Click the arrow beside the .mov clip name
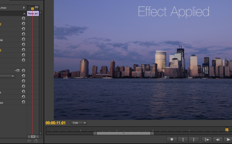Image resolution: width=232 pixels, height=144 pixels. 24,8
